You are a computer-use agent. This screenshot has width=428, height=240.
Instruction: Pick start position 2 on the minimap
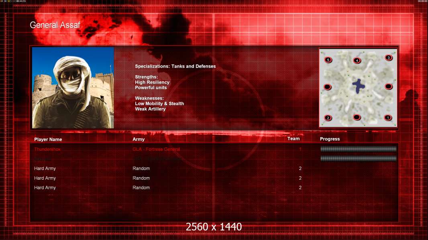point(328,118)
